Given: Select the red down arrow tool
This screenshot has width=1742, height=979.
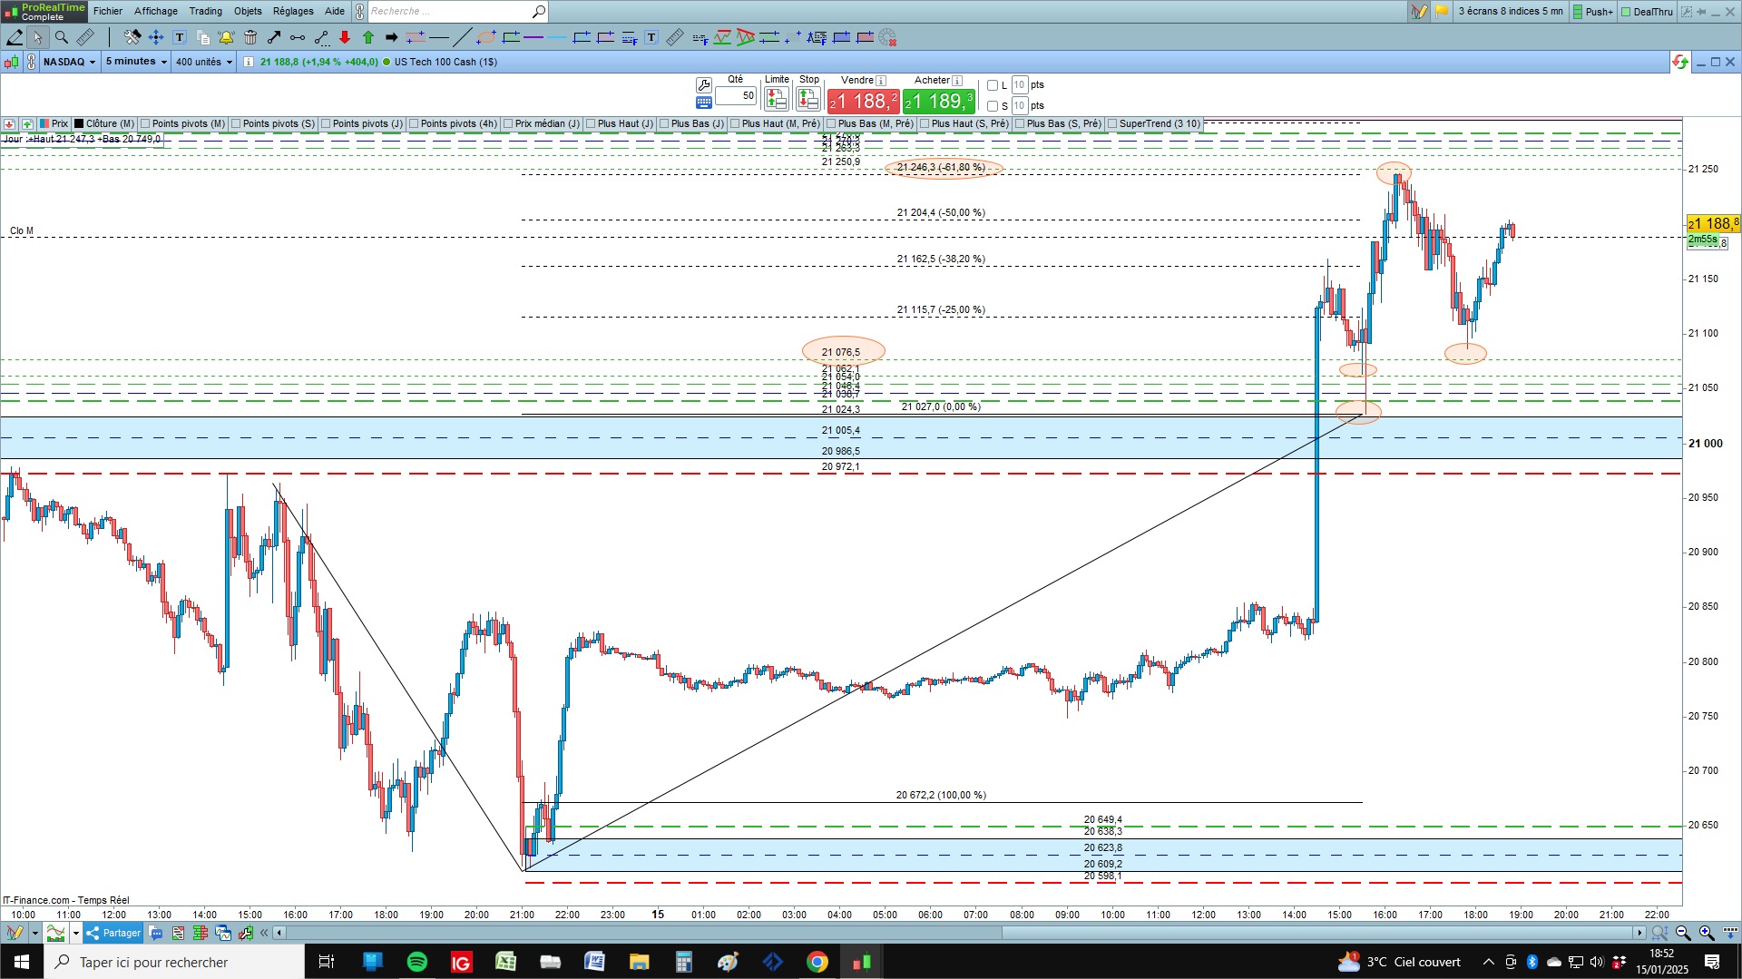Looking at the screenshot, I should (345, 37).
